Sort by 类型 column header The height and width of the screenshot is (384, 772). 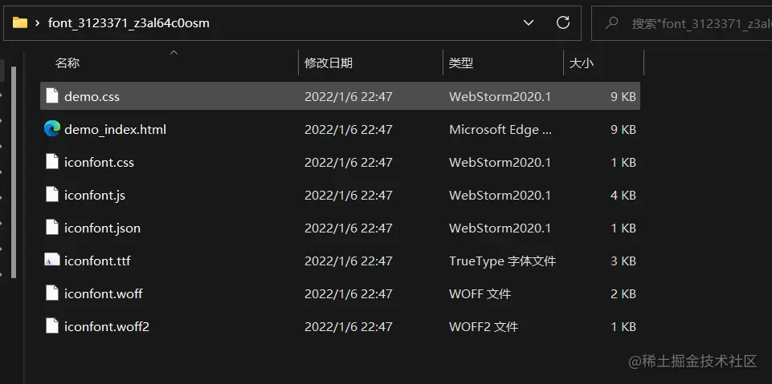(x=461, y=63)
